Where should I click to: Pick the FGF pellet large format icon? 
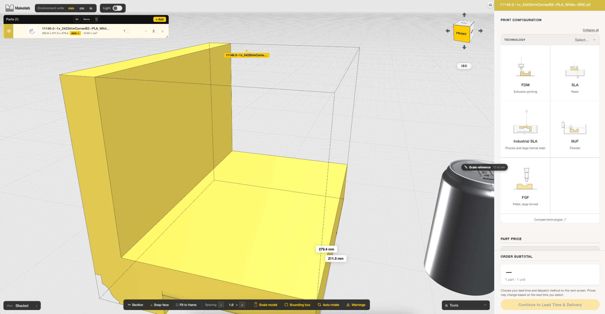[x=525, y=179]
